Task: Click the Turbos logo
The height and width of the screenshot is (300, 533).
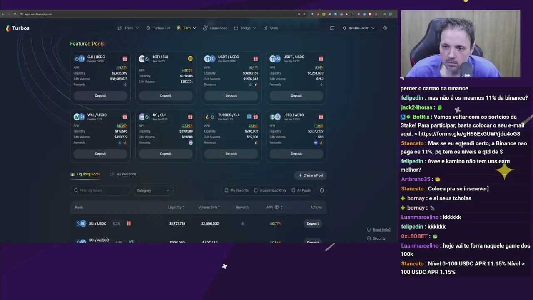Action: click(x=17, y=28)
